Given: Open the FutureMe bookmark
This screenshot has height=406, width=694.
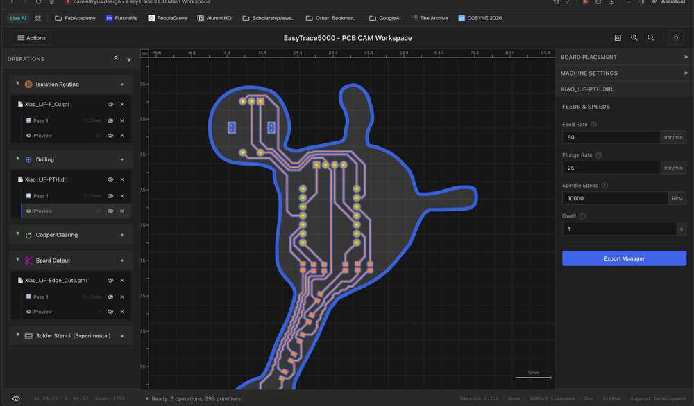Looking at the screenshot, I should tap(121, 18).
